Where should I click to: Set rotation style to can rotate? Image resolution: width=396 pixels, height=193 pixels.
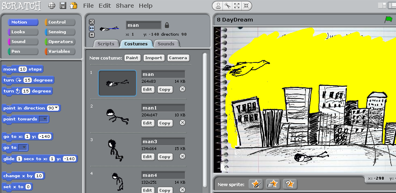[92, 22]
